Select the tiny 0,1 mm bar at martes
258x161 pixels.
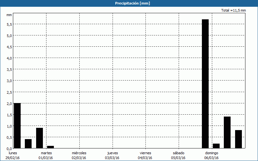[50, 147]
